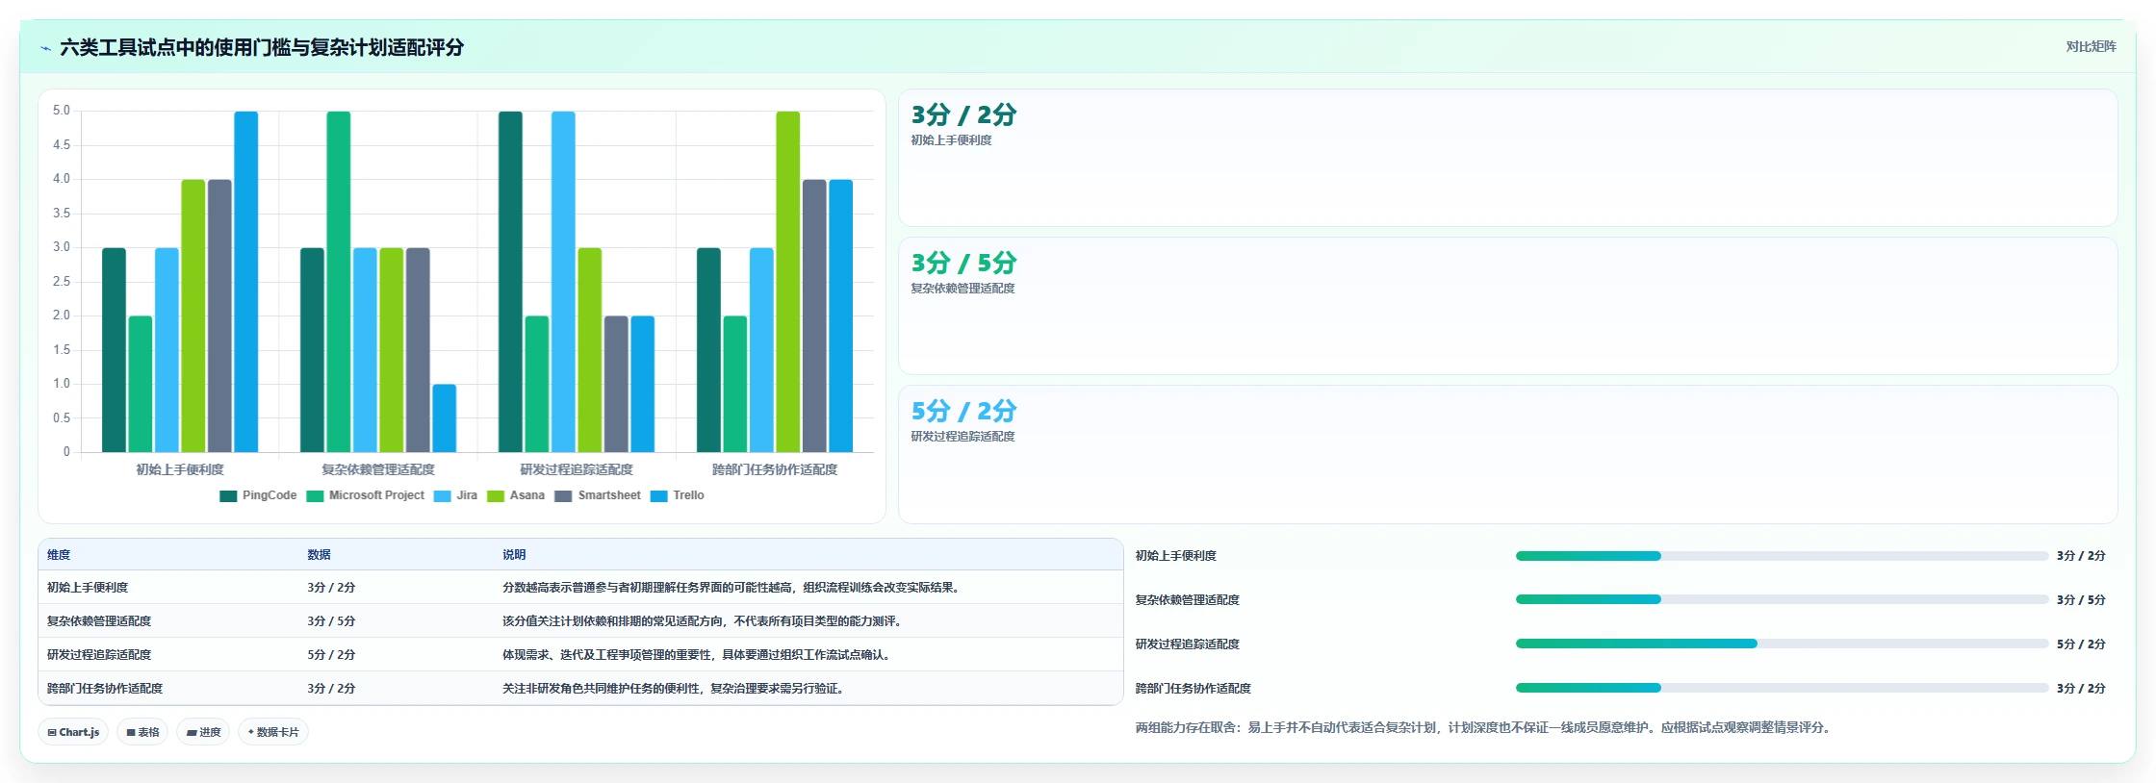Click the 初始上手便利度 cell in the table
This screenshot has width=2156, height=783.
point(88,588)
